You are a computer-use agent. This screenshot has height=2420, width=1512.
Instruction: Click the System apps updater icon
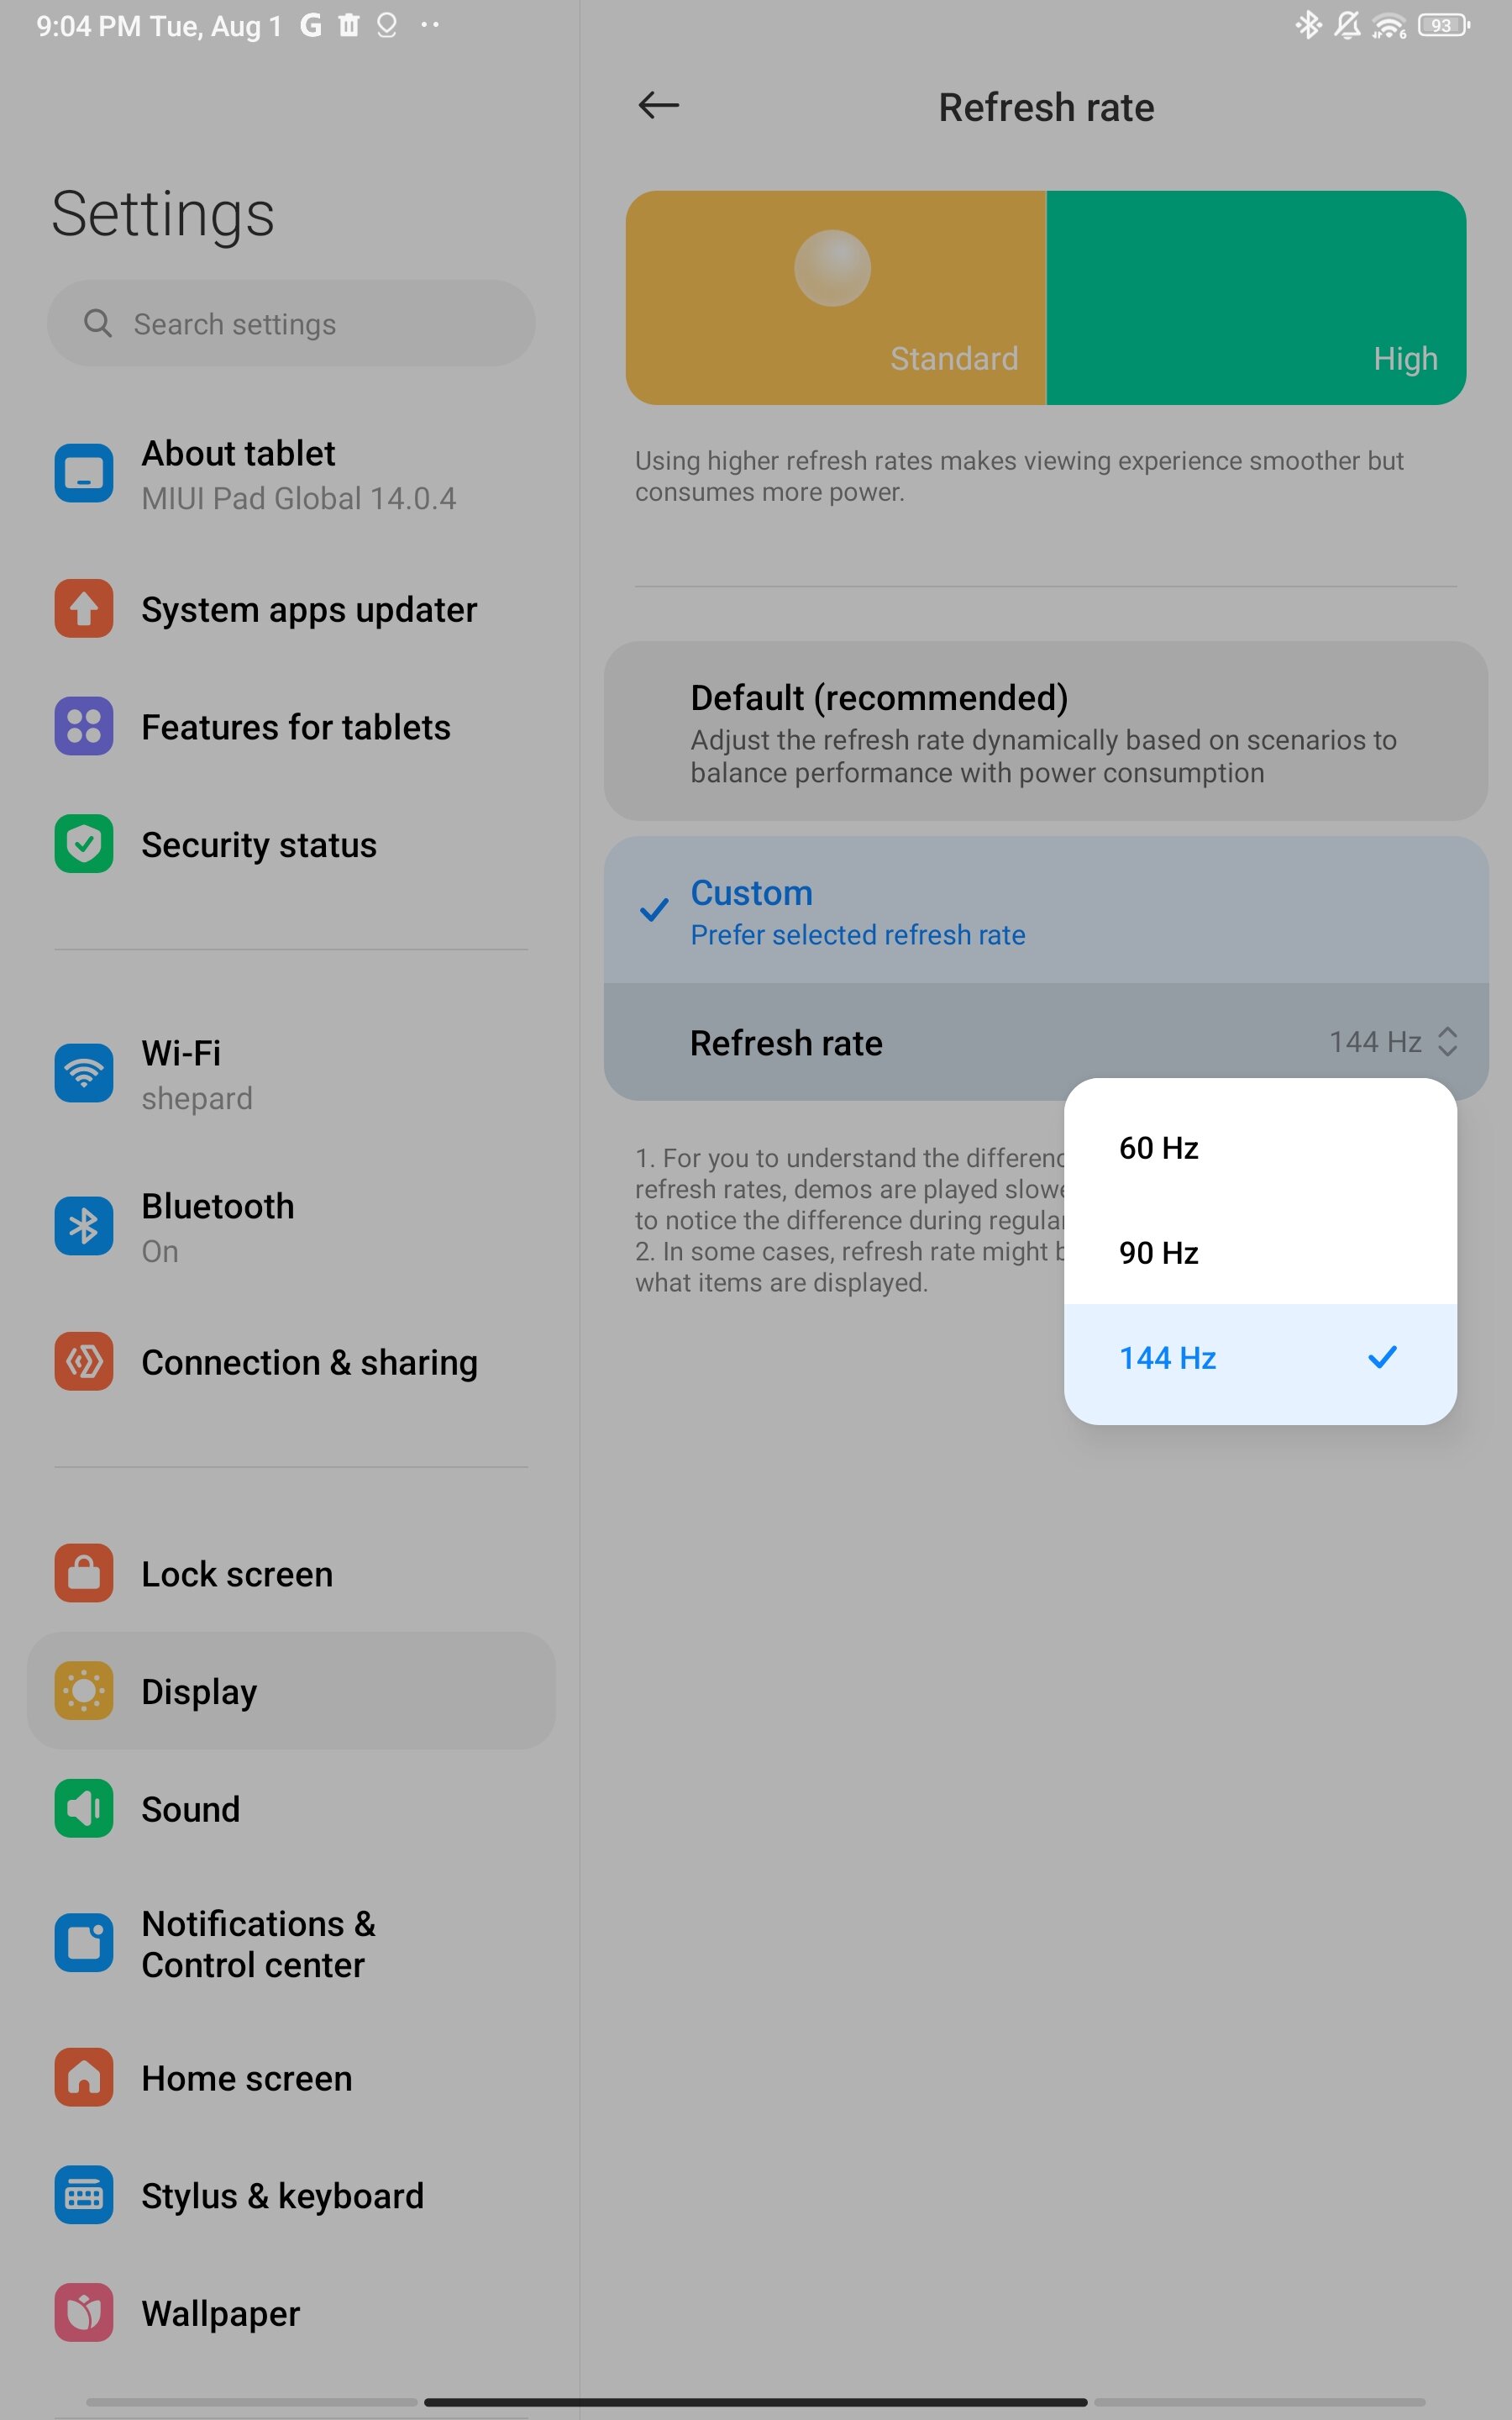[x=84, y=609]
